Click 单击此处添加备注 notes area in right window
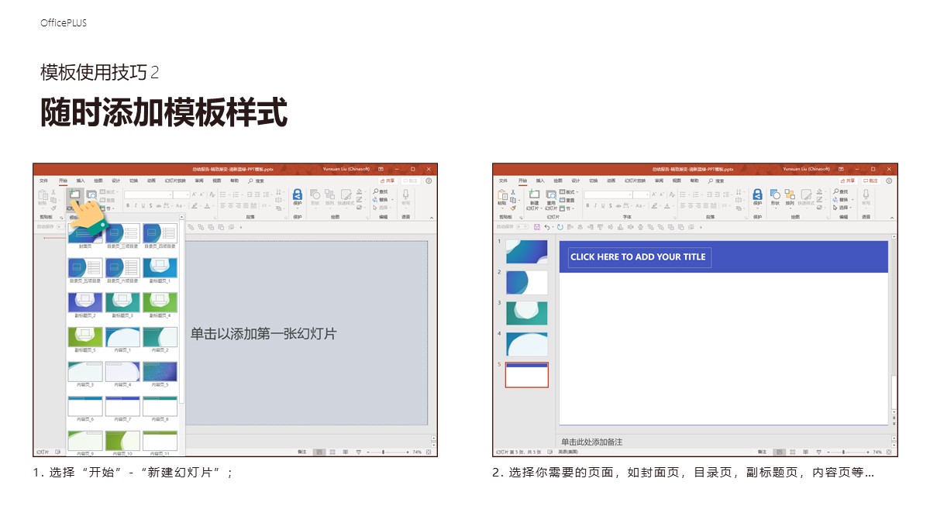The image size is (930, 523). [592, 442]
